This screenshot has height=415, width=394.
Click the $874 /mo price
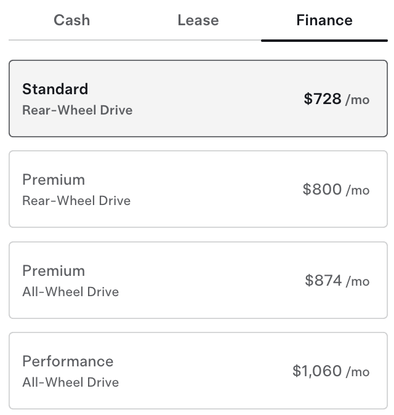coord(337,281)
